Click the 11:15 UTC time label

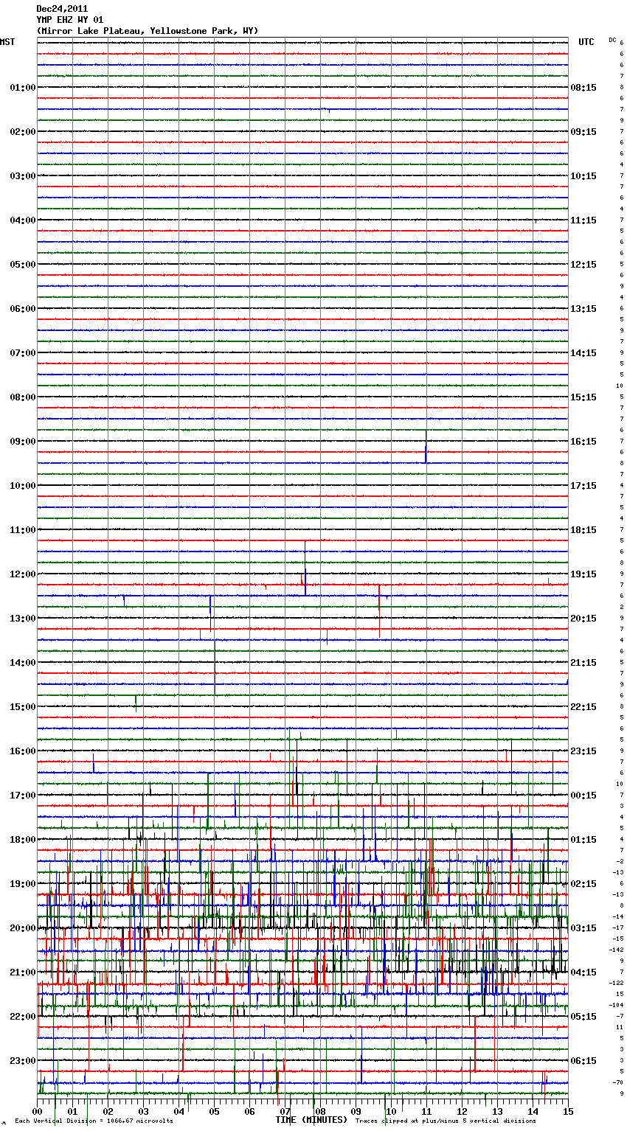pyautogui.click(x=583, y=220)
